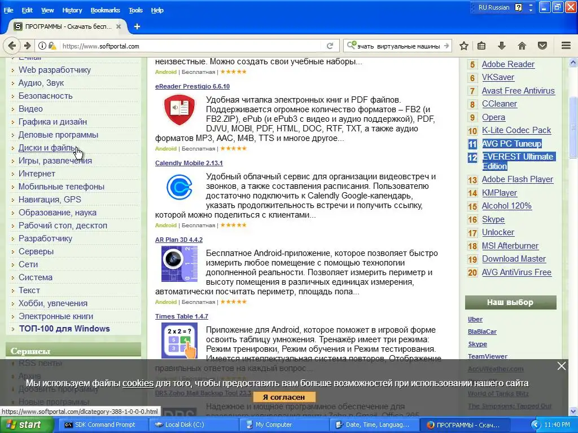Open the Uber link under Наш выбор
Image resolution: width=578 pixels, height=433 pixels.
pyautogui.click(x=475, y=319)
